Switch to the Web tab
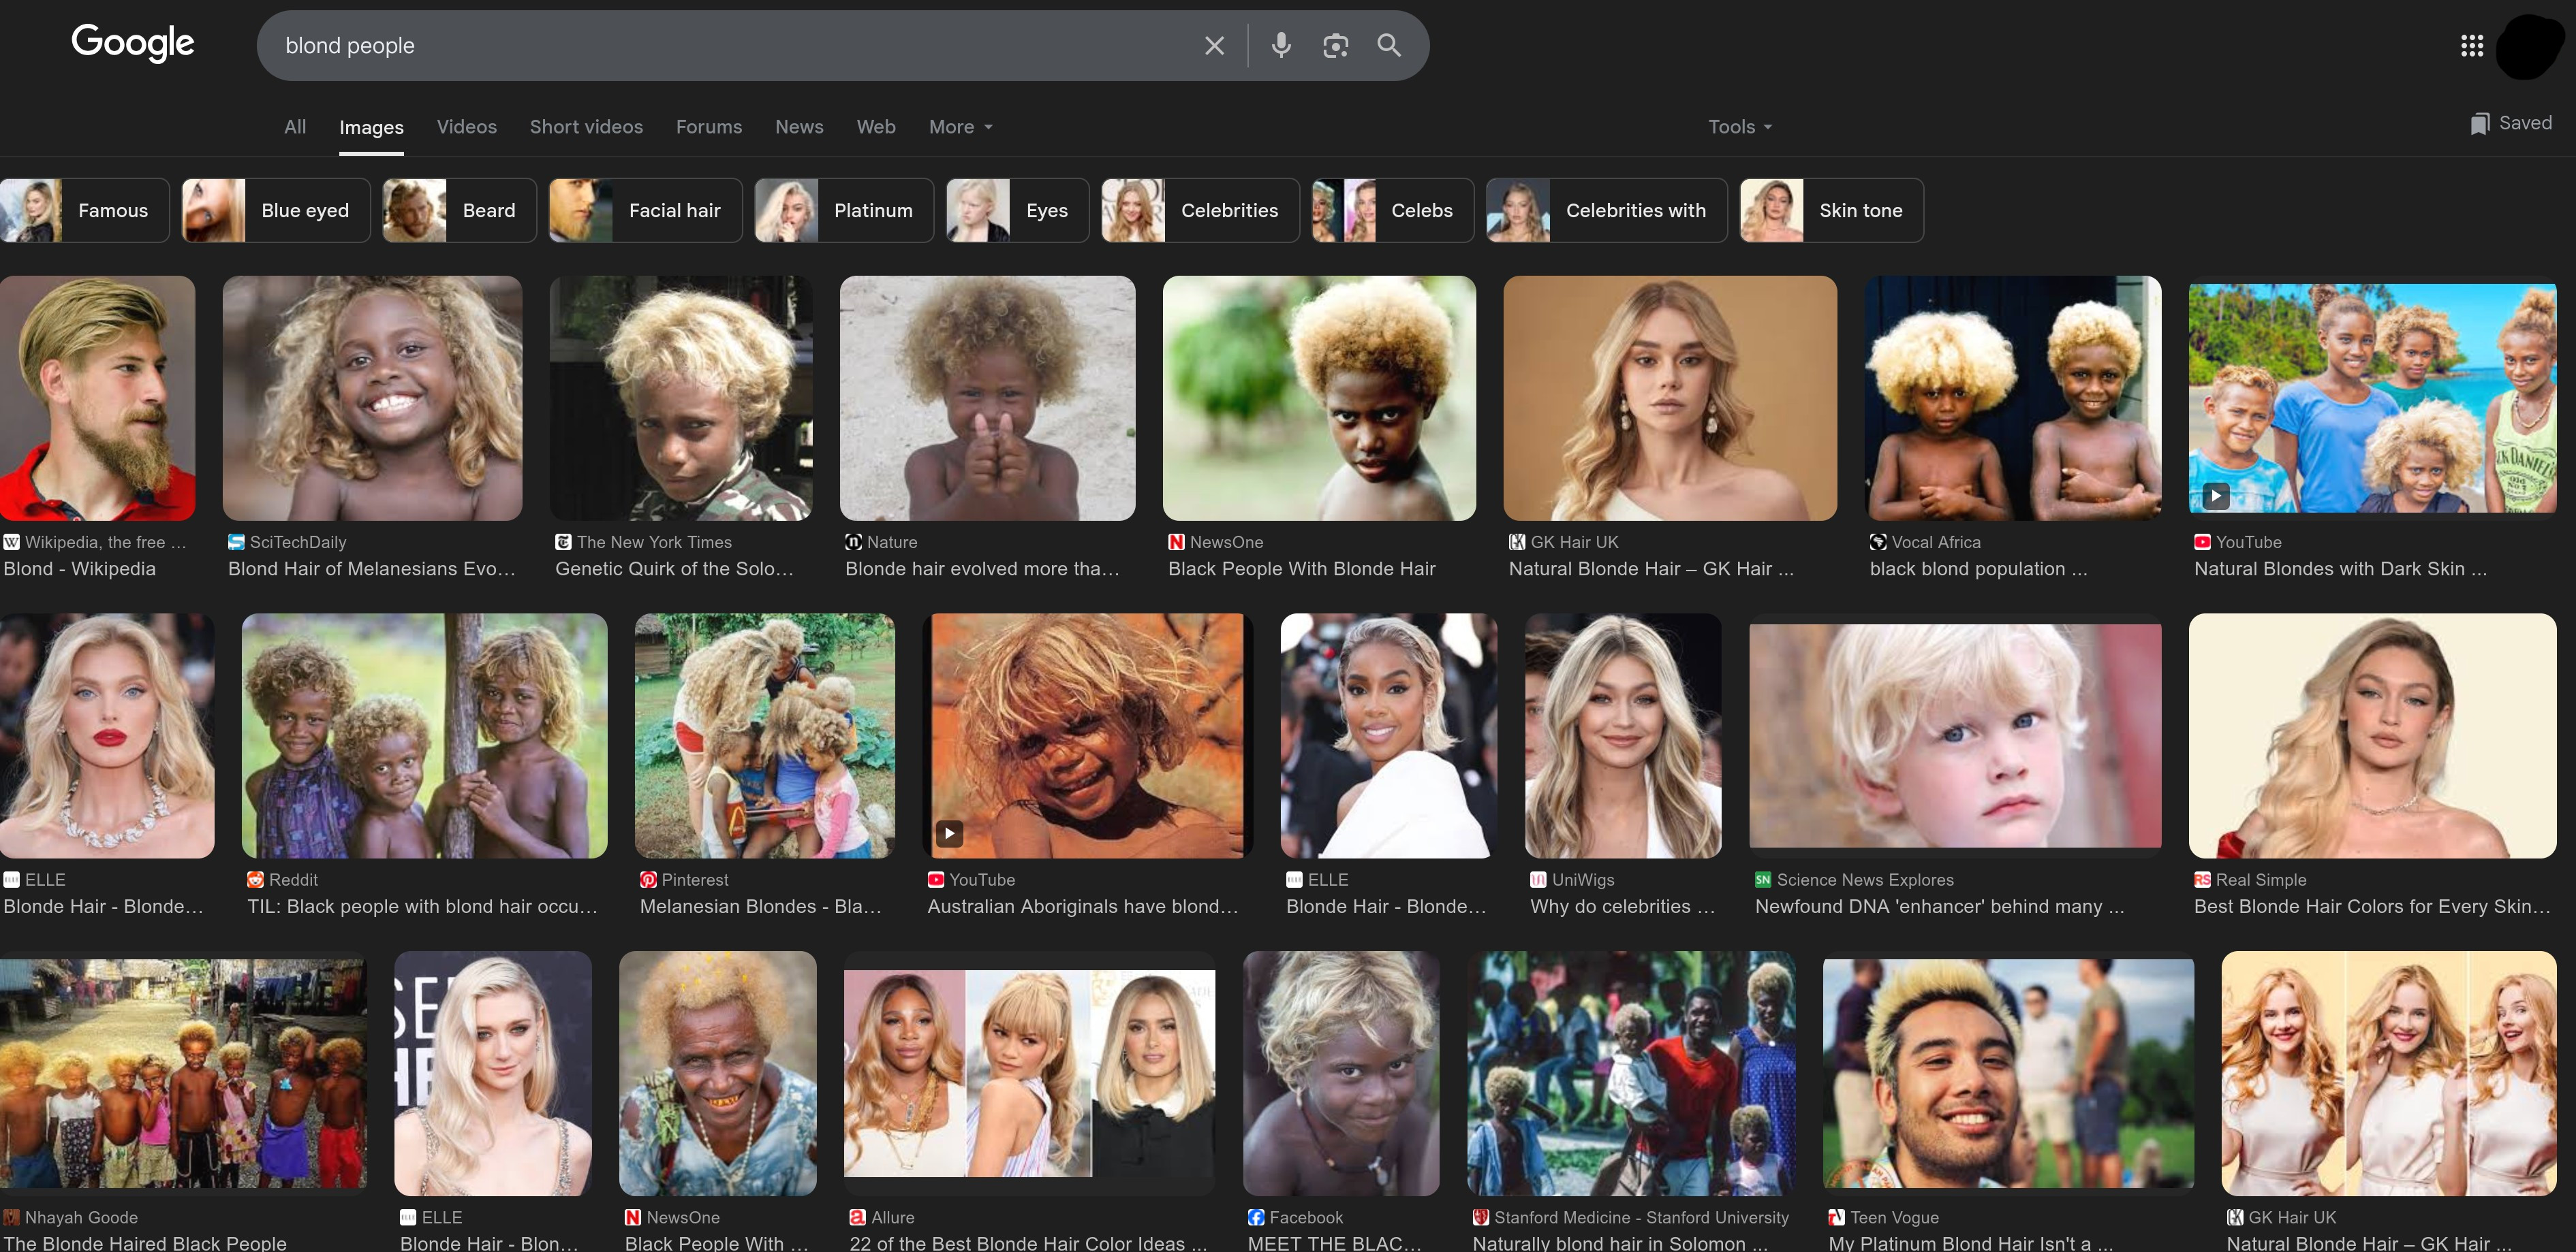The height and width of the screenshot is (1252, 2576). coord(875,127)
